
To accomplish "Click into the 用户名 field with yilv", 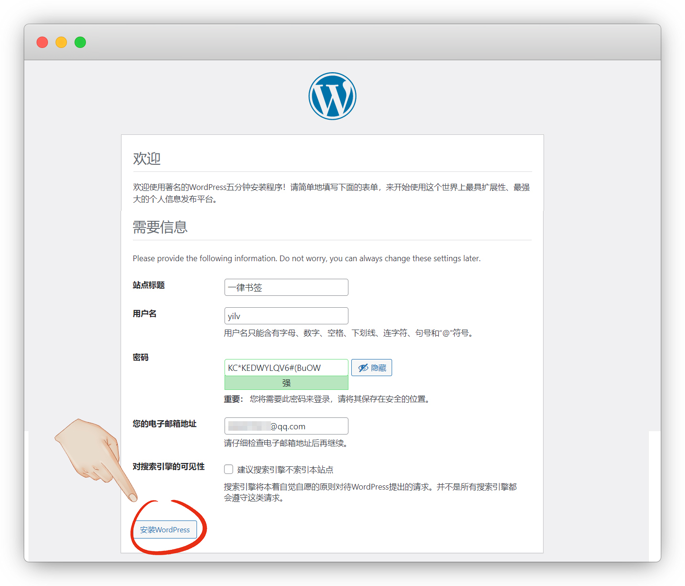I will click(286, 316).
